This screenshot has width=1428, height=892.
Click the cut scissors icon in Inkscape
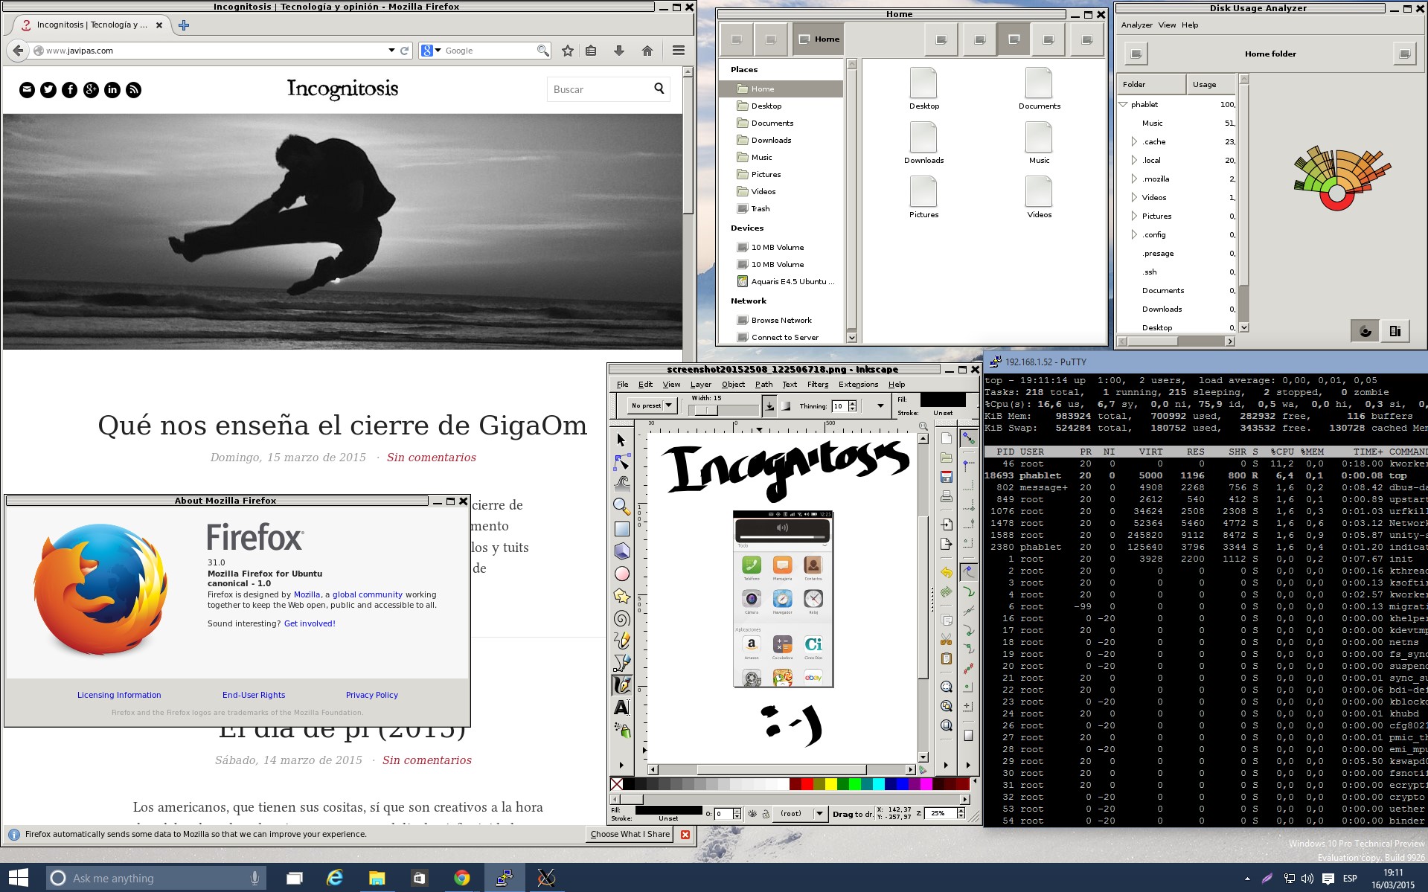coord(947,639)
